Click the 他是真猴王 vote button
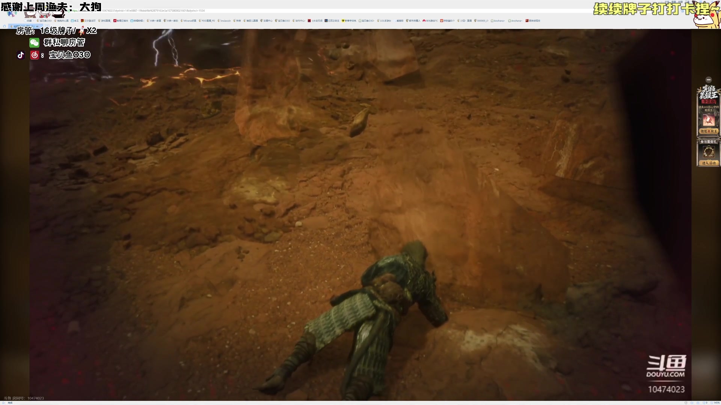This screenshot has height=405, width=721. click(709, 131)
